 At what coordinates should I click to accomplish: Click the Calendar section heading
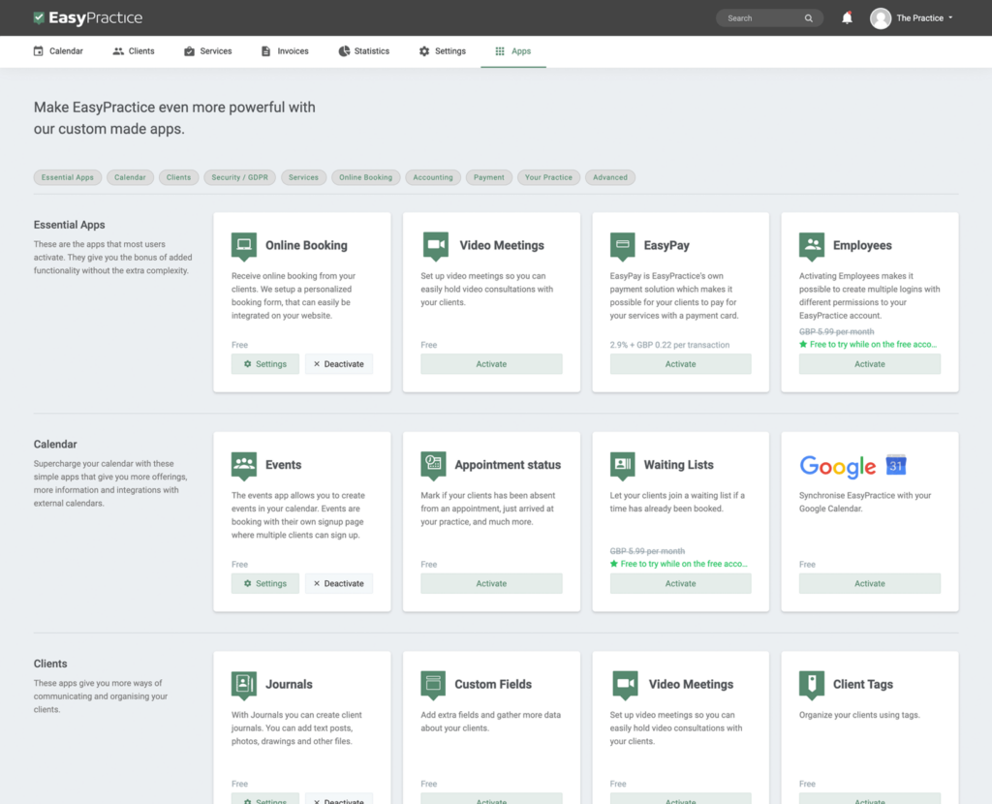pyautogui.click(x=55, y=444)
